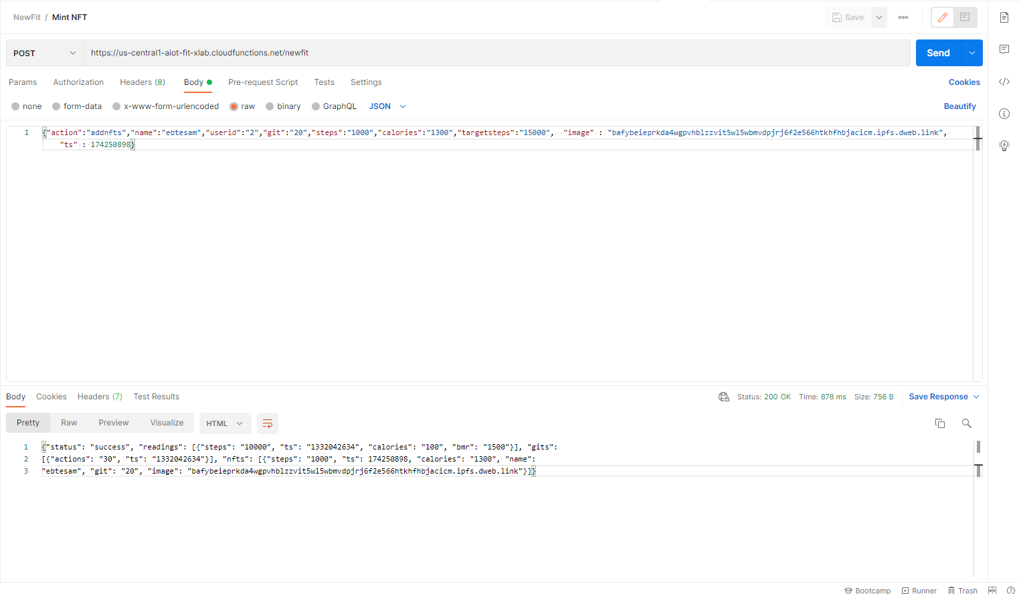The width and height of the screenshot is (1019, 594).
Task: Switch to edit mode pencil icon
Action: pyautogui.click(x=943, y=17)
